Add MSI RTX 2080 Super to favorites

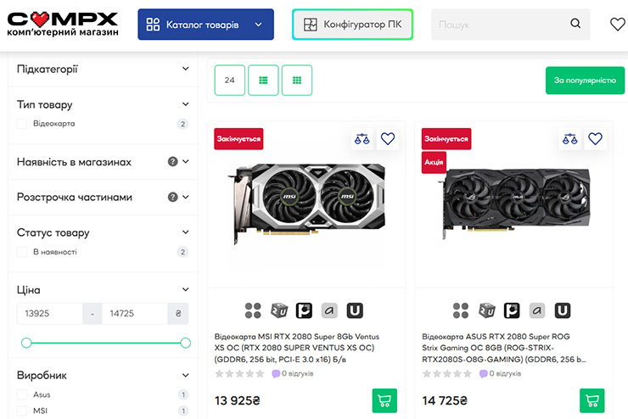coord(388,139)
